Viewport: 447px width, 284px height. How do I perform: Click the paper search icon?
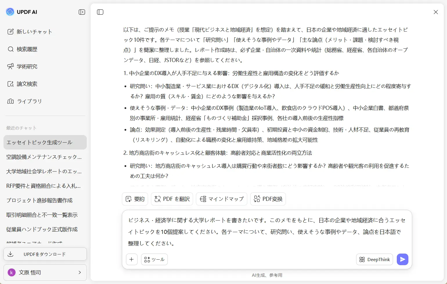pyautogui.click(x=10, y=84)
